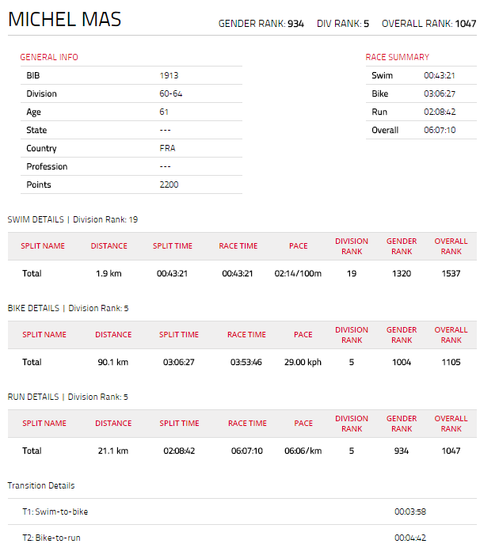Click bike overall rank 1105
Screen dimensions: 499x559
click(x=451, y=362)
